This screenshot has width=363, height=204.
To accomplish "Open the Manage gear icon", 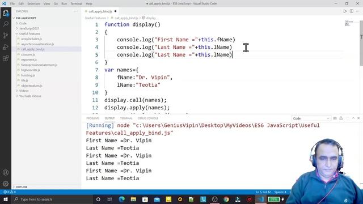I will 6,184.
